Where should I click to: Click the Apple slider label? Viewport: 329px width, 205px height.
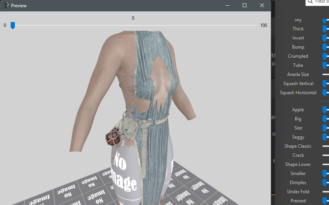[298, 110]
